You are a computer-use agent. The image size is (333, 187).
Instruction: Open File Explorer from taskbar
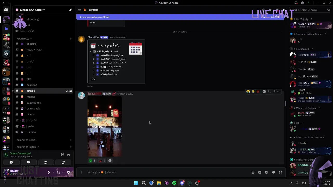point(159,183)
